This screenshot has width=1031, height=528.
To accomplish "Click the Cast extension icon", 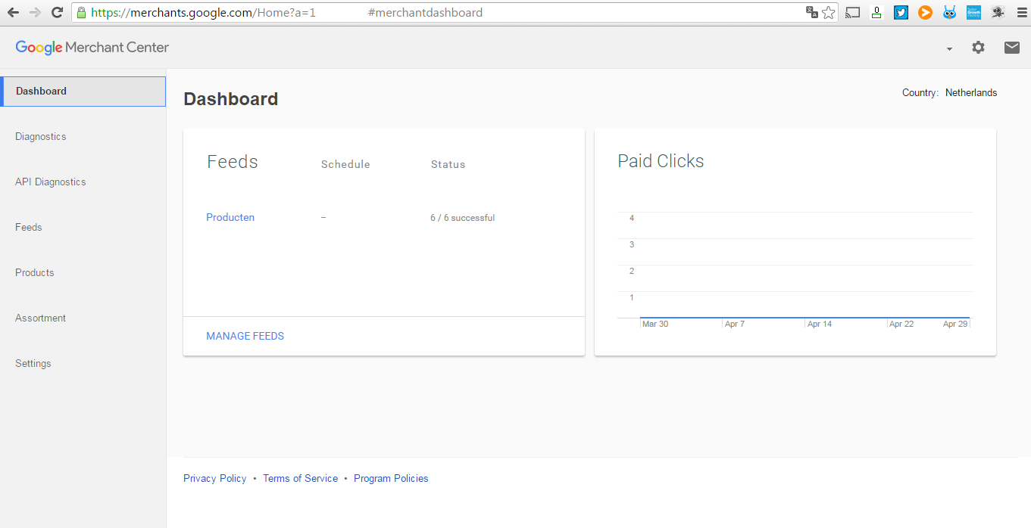I will 853,12.
